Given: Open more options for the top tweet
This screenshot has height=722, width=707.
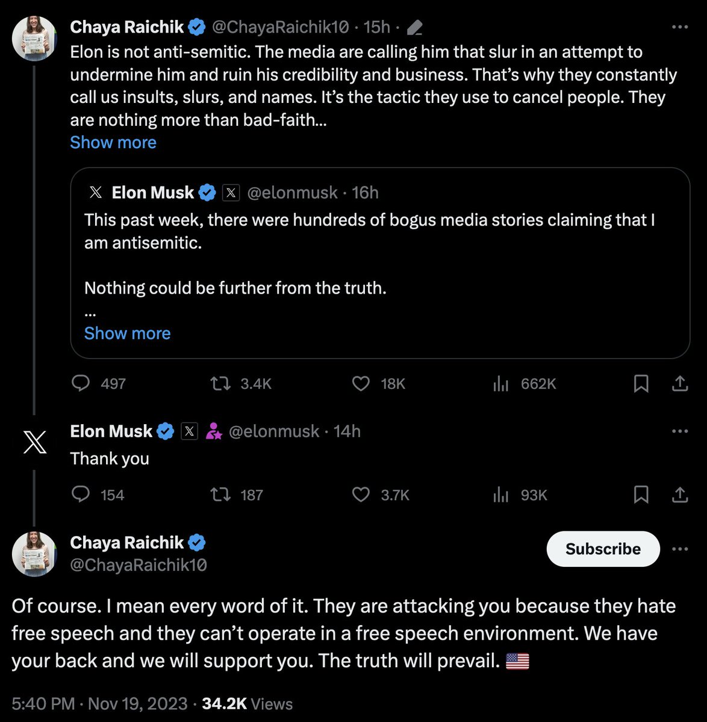Looking at the screenshot, I should pyautogui.click(x=679, y=27).
